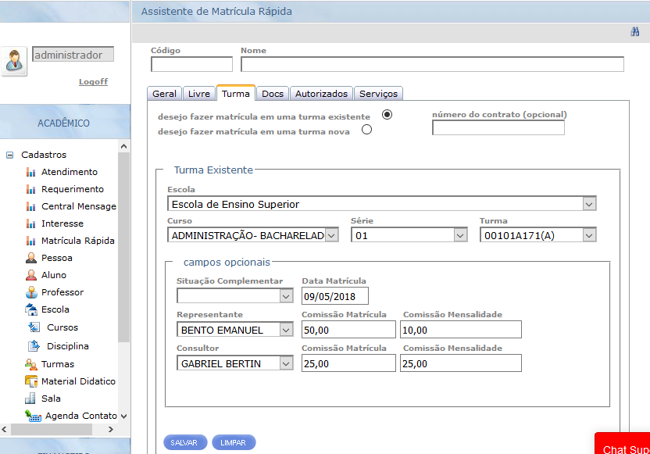Open Matrícula Rápida in the sidebar
Screen dimensions: 650x454
coord(77,241)
